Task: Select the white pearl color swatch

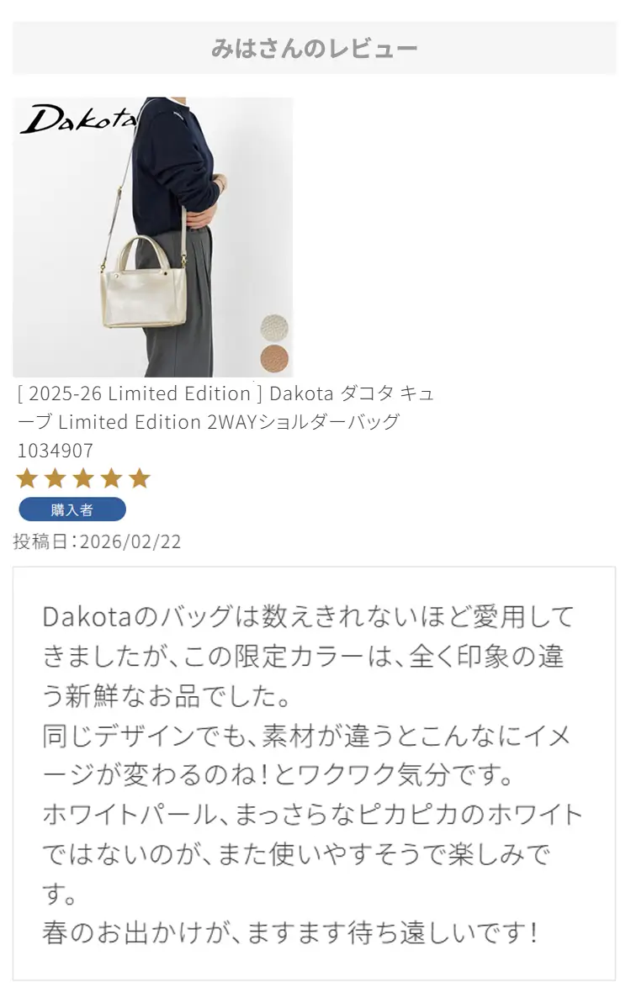Action: (x=274, y=328)
